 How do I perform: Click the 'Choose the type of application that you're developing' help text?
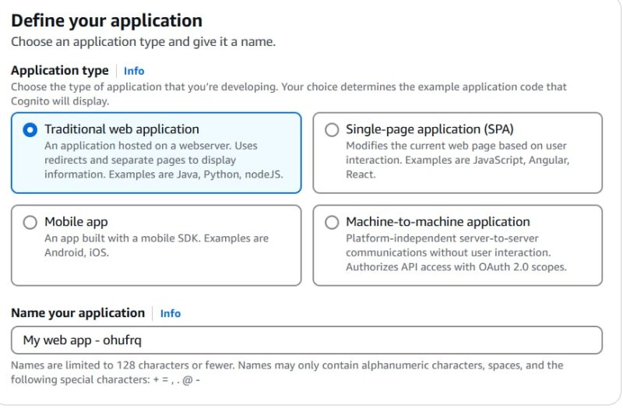pos(289,93)
